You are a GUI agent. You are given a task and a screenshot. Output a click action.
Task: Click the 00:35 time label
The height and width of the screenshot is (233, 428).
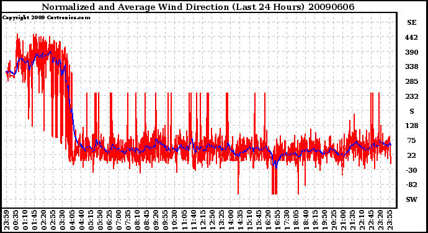[x=16, y=220]
